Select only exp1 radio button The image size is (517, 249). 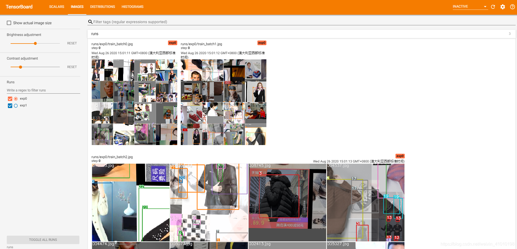tap(16, 106)
